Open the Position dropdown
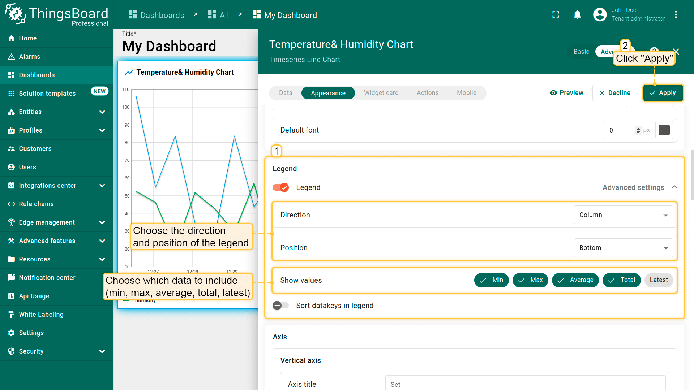The height and width of the screenshot is (390, 694). (623, 248)
